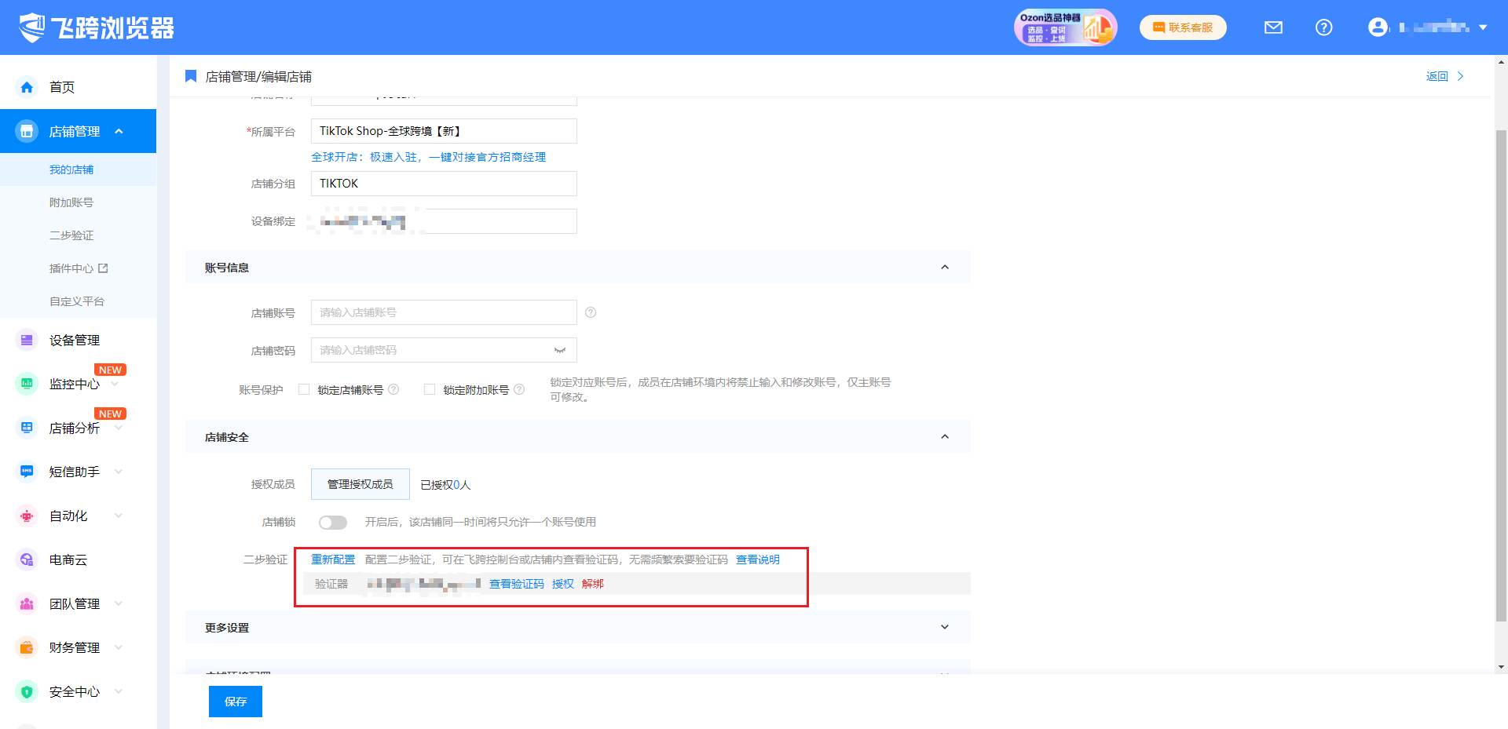Click the 联系客服 button
The height and width of the screenshot is (729, 1508).
(1183, 27)
